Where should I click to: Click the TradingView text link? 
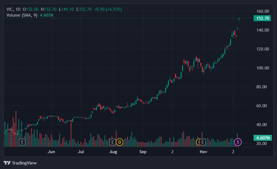coord(24,163)
